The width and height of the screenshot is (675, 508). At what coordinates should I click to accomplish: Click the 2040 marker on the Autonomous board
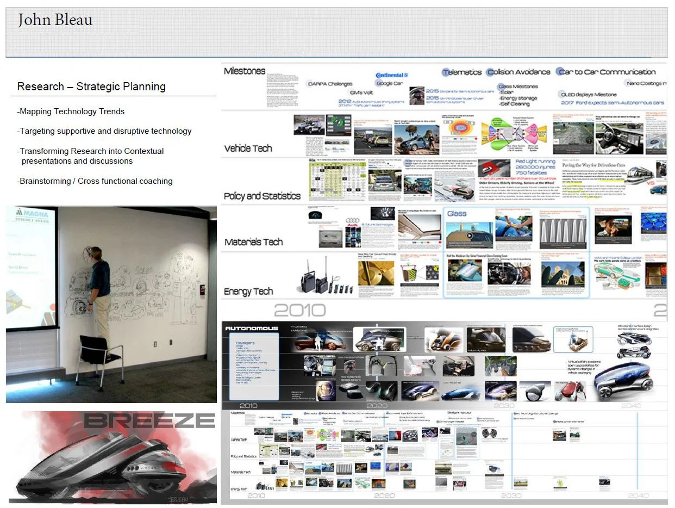[631, 405]
